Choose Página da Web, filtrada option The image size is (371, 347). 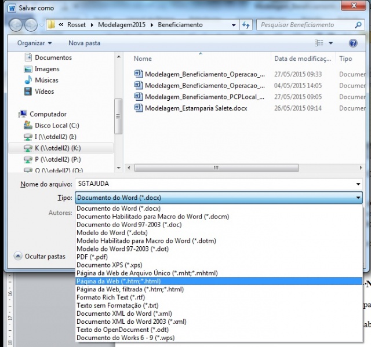point(219,289)
